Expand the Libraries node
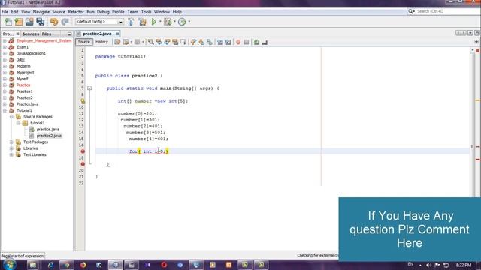The height and width of the screenshot is (270, 481). [11, 148]
